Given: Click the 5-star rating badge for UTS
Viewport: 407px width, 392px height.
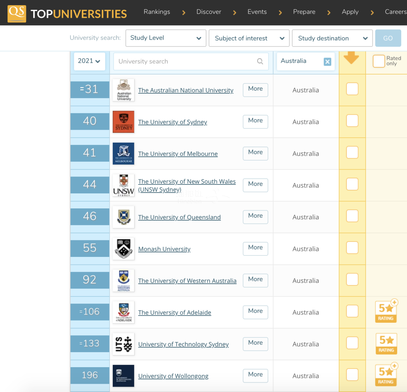Looking at the screenshot, I should (386, 344).
